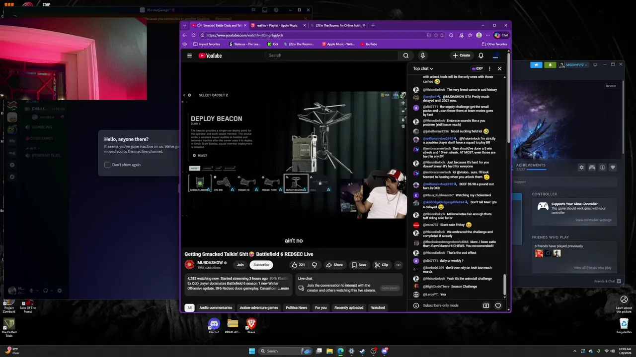Click the heart reaction in live chat
This screenshot has width=636, height=357.
point(498,305)
